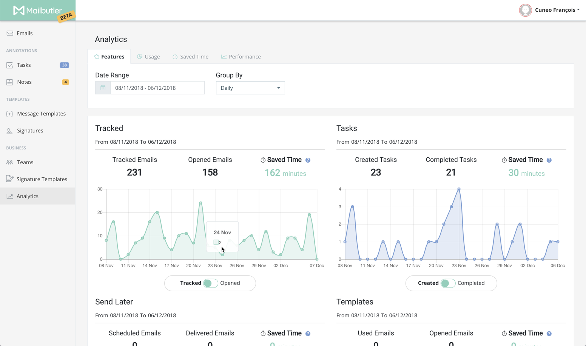Click the Message Templates braces icon

tap(10, 114)
